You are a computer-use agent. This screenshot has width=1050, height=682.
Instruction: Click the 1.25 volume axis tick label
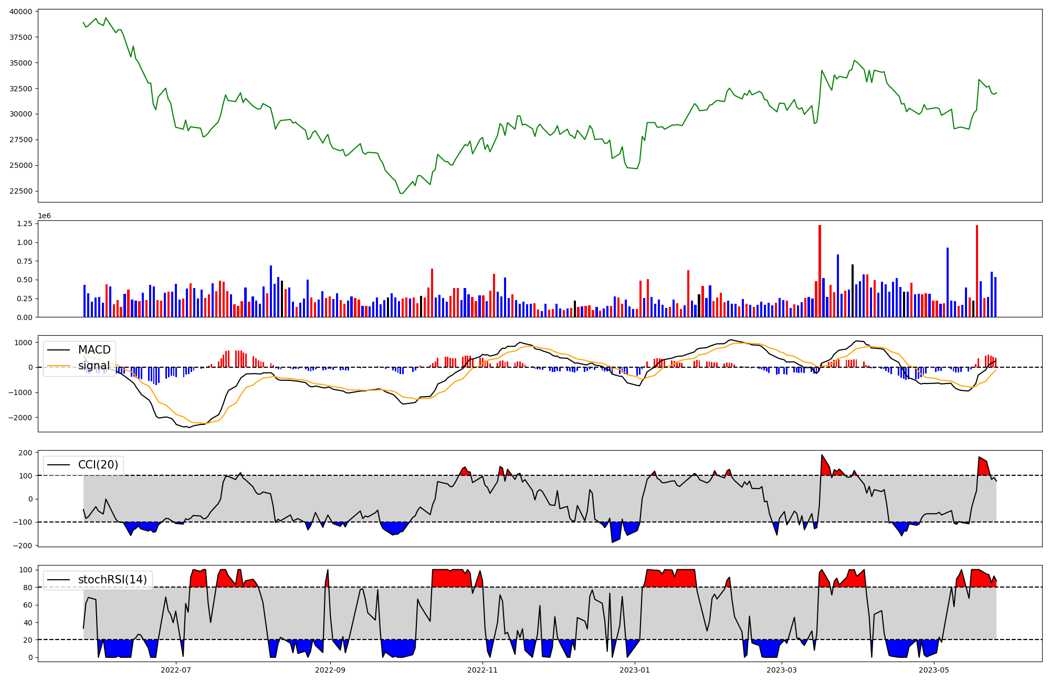click(25, 223)
